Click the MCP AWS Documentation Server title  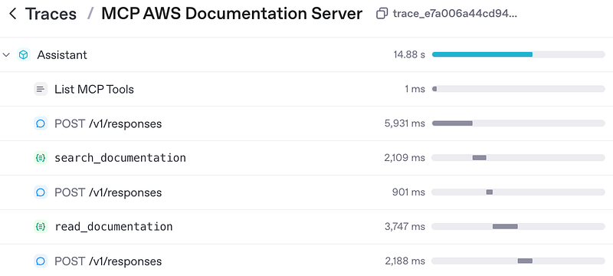tap(232, 14)
